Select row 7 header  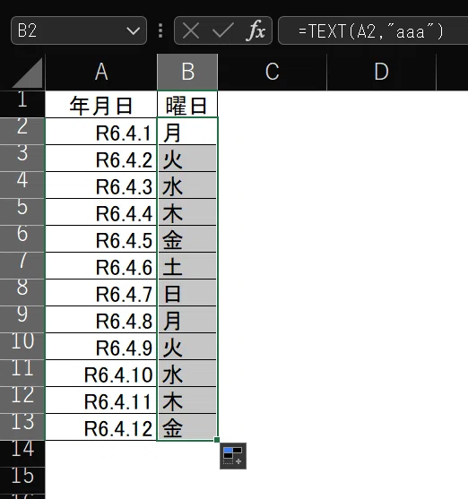point(22,265)
